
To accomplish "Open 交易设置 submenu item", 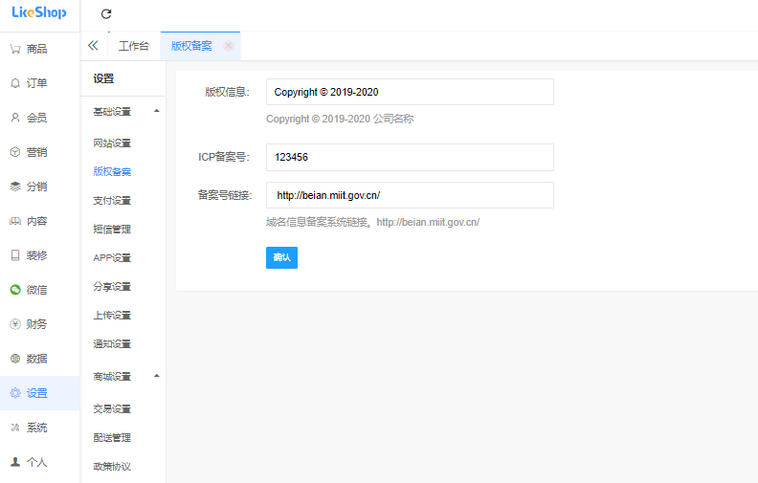I will (x=112, y=408).
